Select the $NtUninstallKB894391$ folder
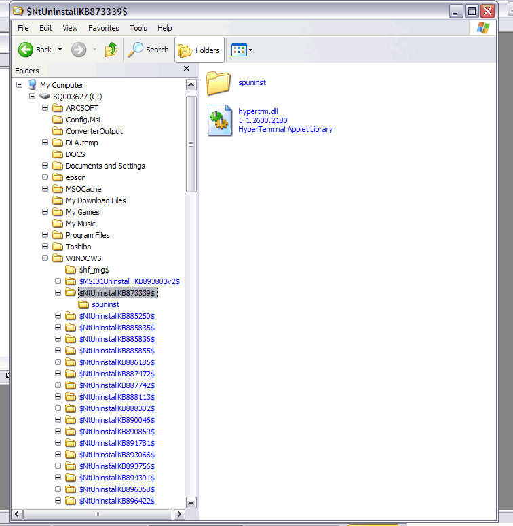Image resolution: width=513 pixels, height=526 pixels. 110,478
